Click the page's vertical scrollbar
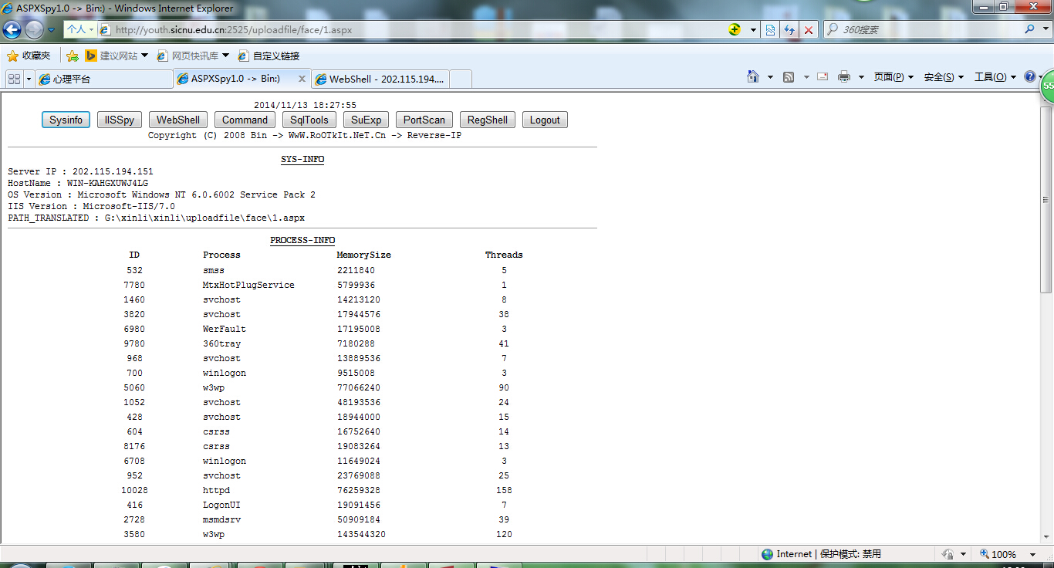This screenshot has width=1054, height=568. click(1046, 198)
